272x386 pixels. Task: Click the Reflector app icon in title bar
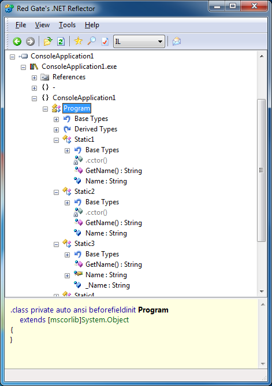pos(9,8)
